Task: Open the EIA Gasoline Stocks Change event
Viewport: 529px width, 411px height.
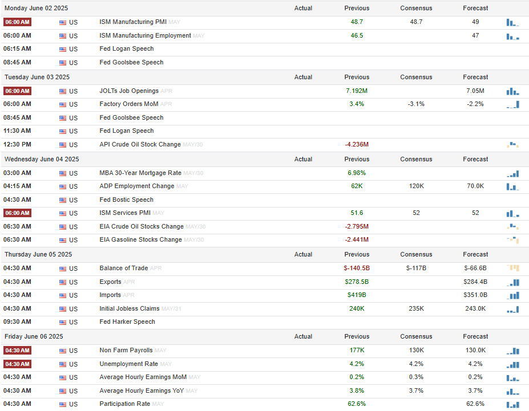Action: [141, 239]
